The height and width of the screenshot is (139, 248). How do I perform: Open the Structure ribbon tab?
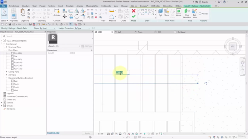click(x=26, y=6)
